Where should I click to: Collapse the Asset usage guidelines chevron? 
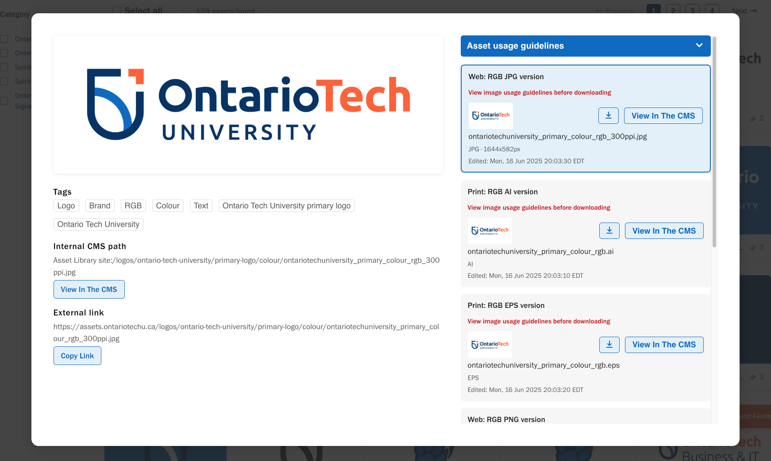[699, 46]
